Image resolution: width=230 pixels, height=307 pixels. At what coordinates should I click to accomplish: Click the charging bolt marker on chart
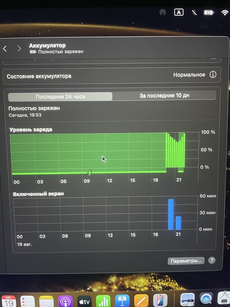coord(89,172)
